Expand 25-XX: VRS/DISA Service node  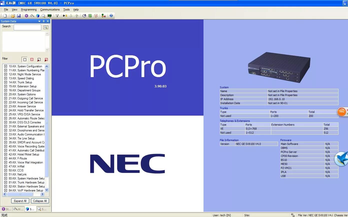point(5,114)
